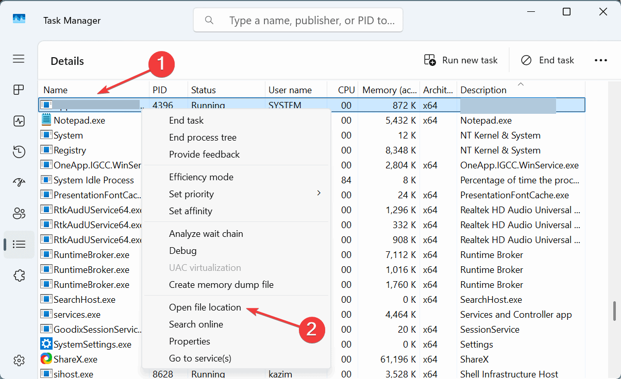Click the ShareX.exe process icon
The width and height of the screenshot is (621, 379).
point(46,359)
